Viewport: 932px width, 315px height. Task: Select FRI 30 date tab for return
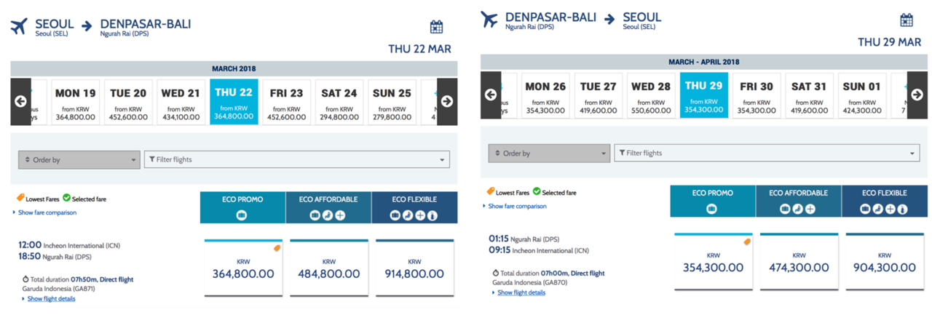(x=757, y=95)
